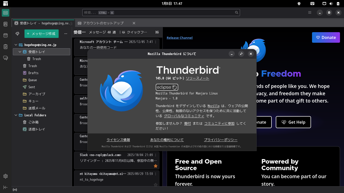Open the Slack message more menu

(x=156, y=155)
